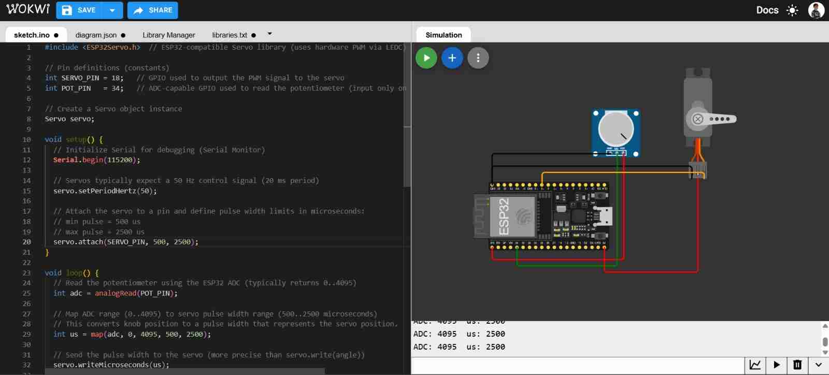The height and width of the screenshot is (375, 829).
Task: Click the "void loop() {" line
Action: coord(72,272)
